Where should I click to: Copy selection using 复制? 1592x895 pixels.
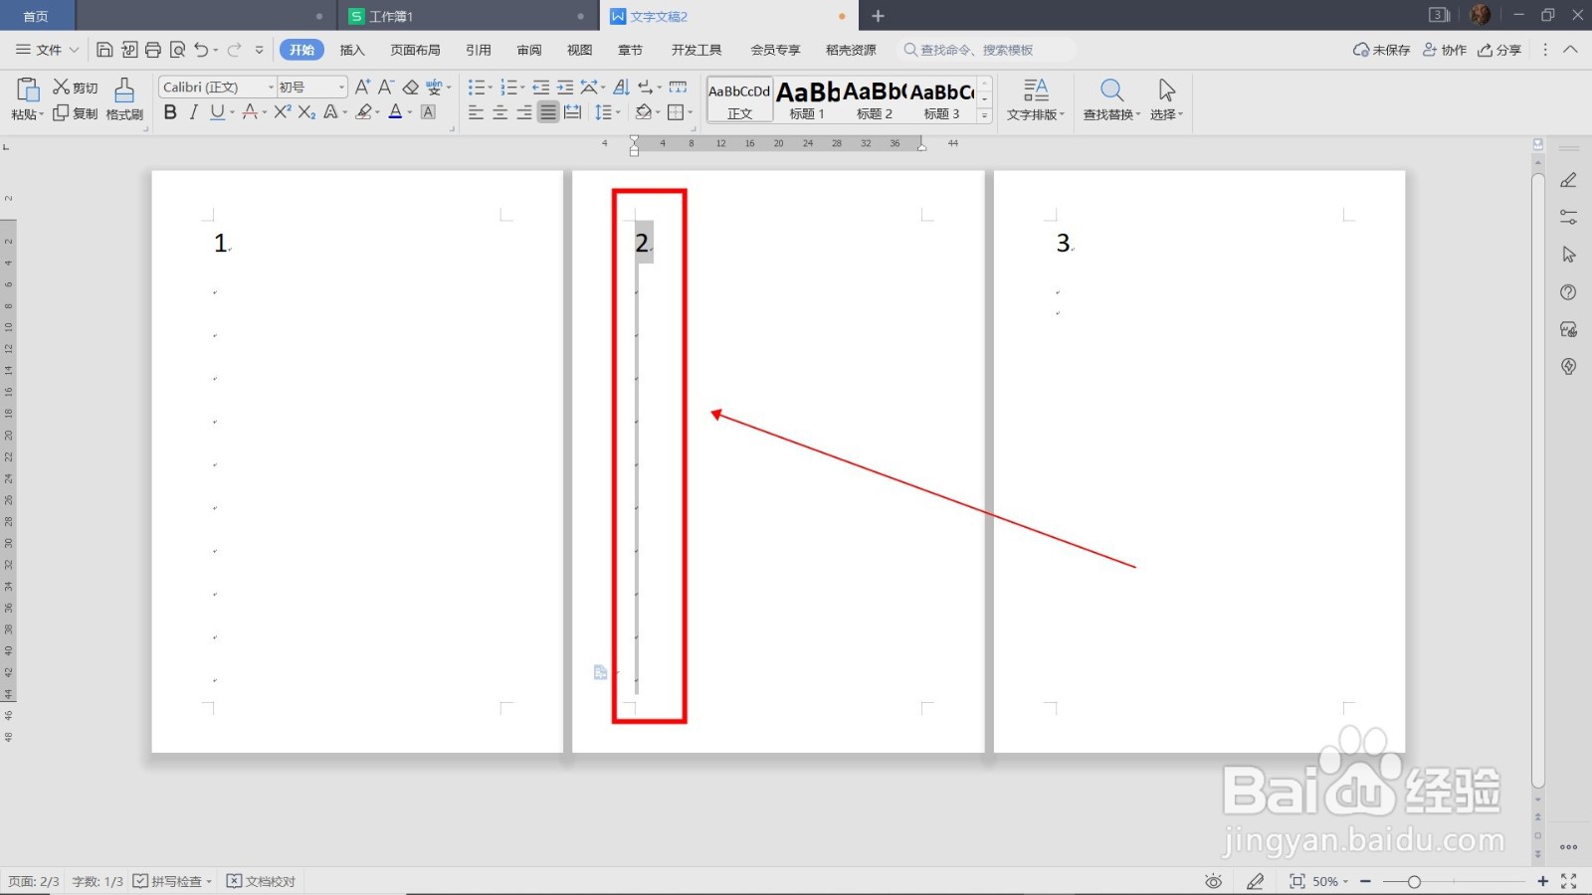coord(76,113)
